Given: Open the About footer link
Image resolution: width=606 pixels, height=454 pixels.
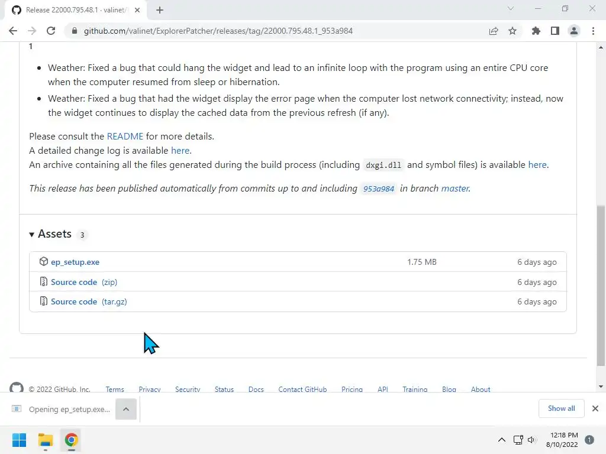Looking at the screenshot, I should pos(481,389).
